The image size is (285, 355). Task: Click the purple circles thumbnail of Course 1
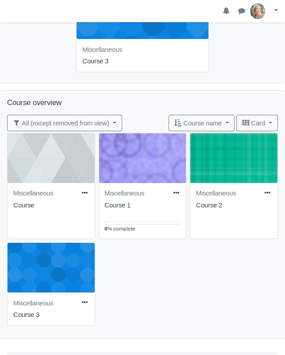[x=142, y=158]
